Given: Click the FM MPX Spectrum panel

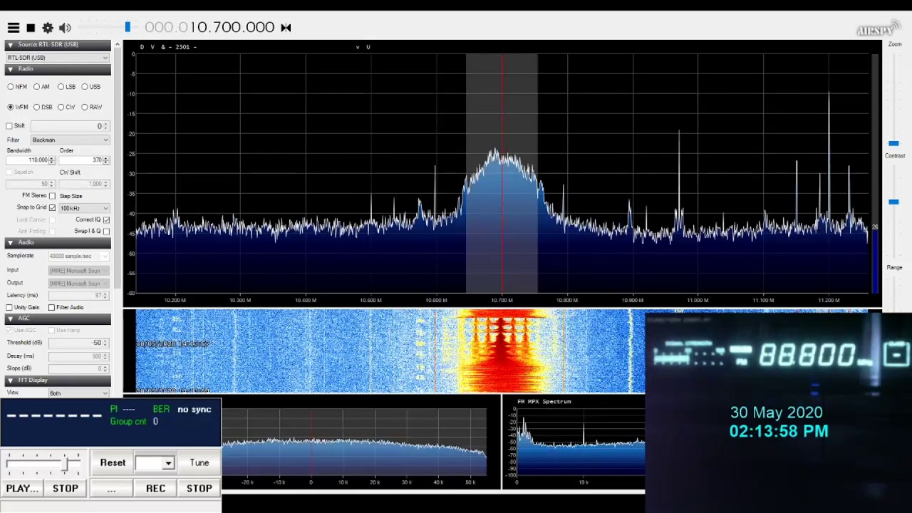Looking at the screenshot, I should (x=574, y=443).
